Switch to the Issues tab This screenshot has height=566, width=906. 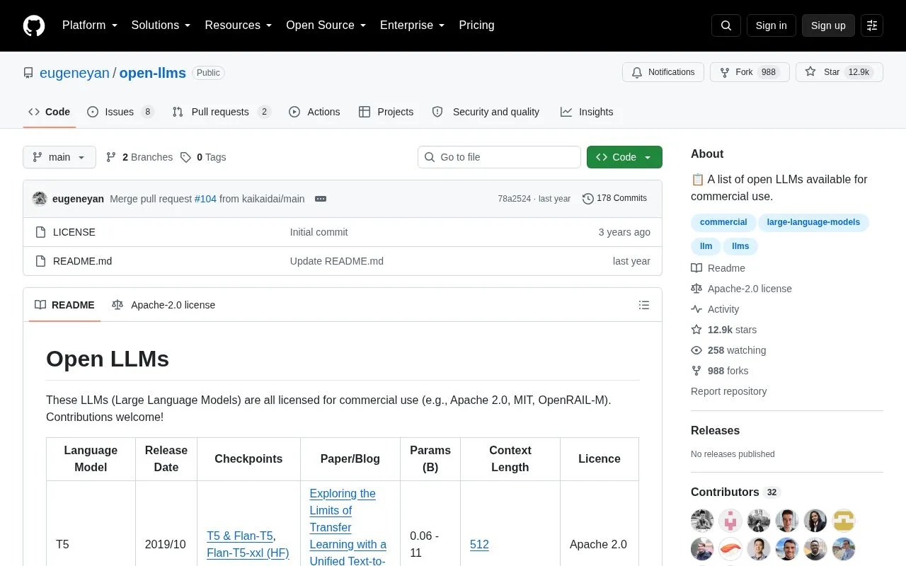(120, 112)
